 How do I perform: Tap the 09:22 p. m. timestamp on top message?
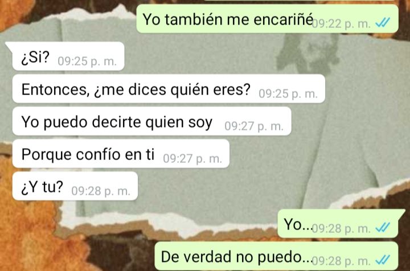pos(342,24)
